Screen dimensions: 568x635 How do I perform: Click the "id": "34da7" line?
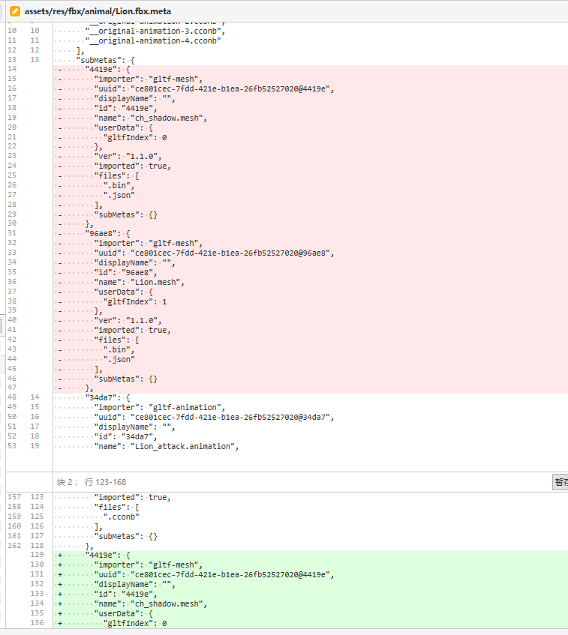point(125,436)
